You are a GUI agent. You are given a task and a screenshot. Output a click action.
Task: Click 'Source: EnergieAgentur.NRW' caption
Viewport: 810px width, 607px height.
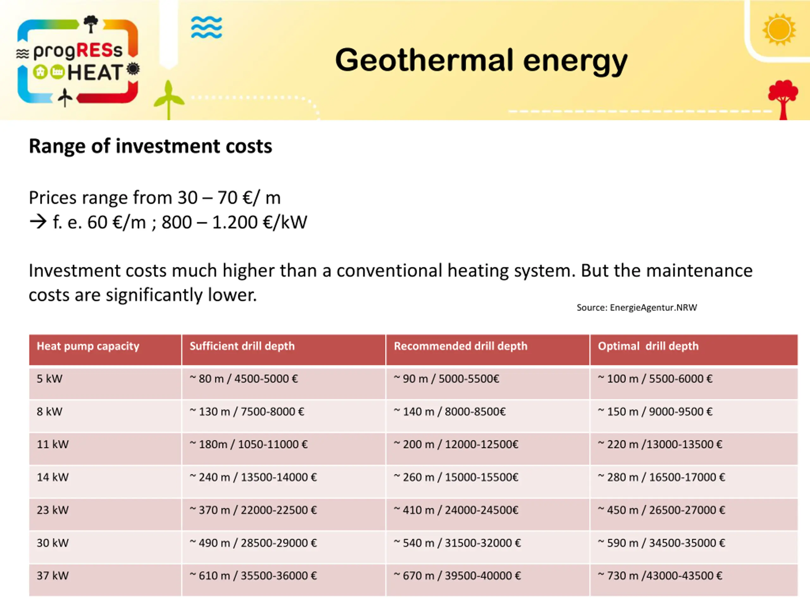(637, 308)
